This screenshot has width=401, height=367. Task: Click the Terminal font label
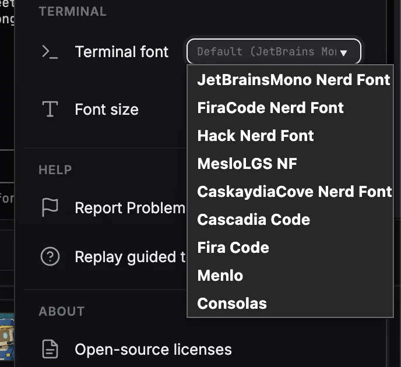coord(122,52)
